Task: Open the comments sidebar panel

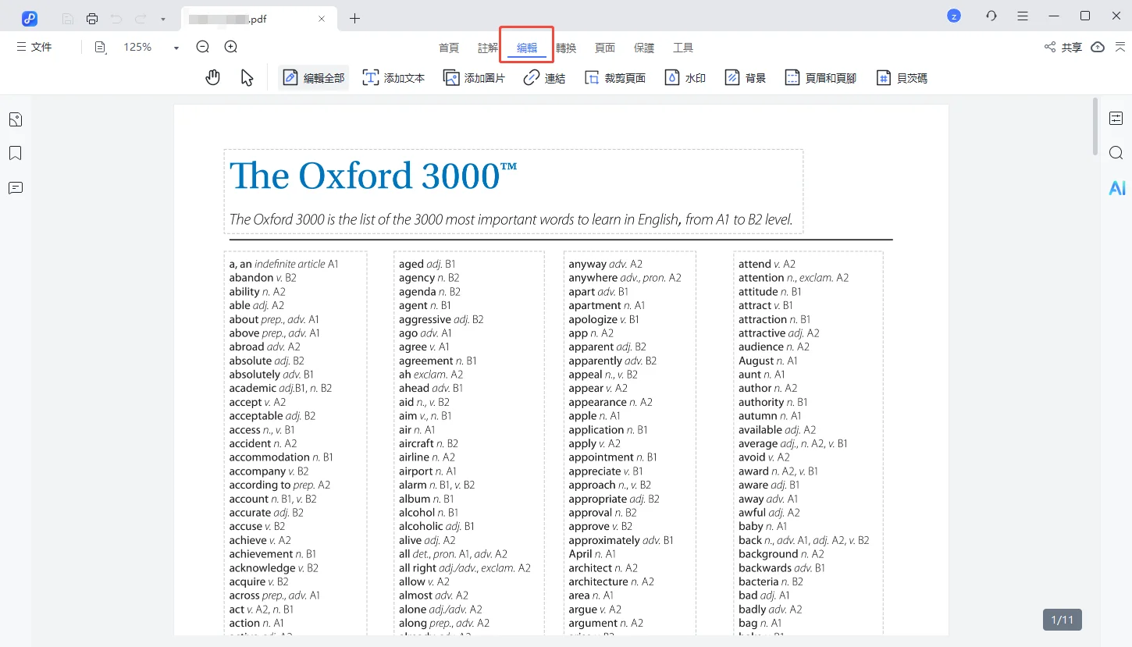Action: click(x=15, y=187)
